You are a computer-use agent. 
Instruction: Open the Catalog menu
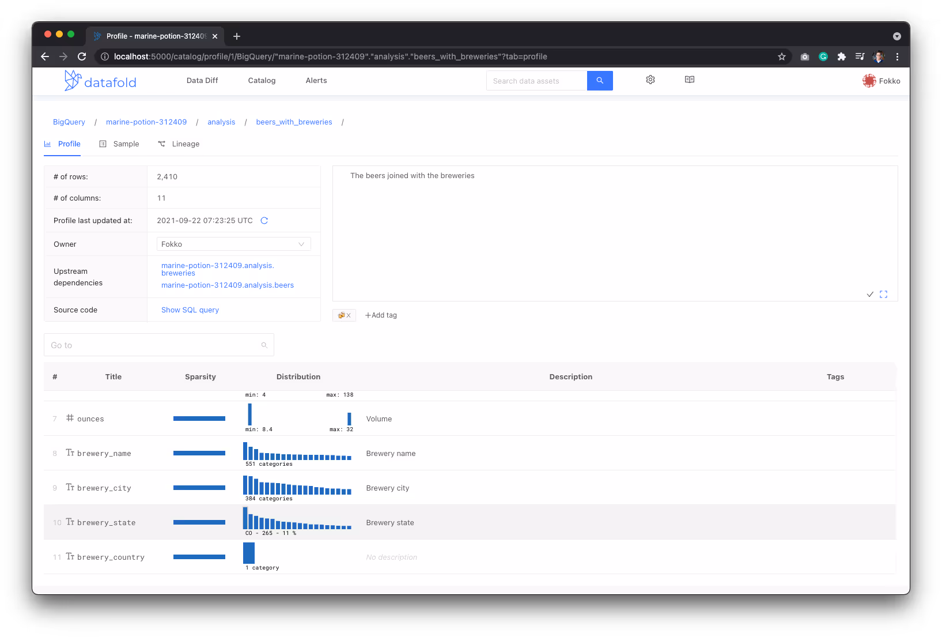tap(262, 81)
